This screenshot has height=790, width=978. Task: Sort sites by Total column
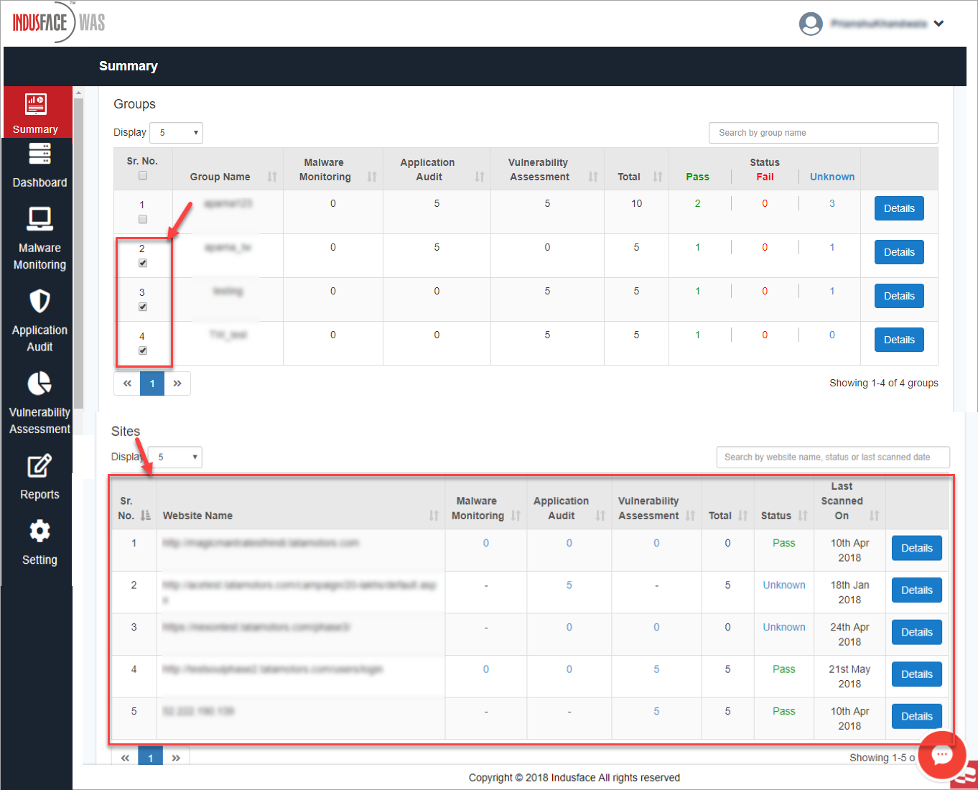(x=743, y=516)
